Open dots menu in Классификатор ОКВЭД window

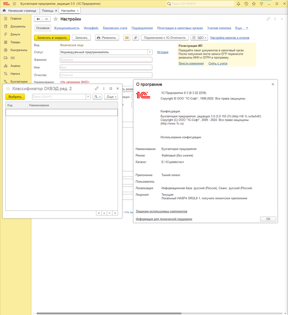pyautogui.click(x=104, y=88)
